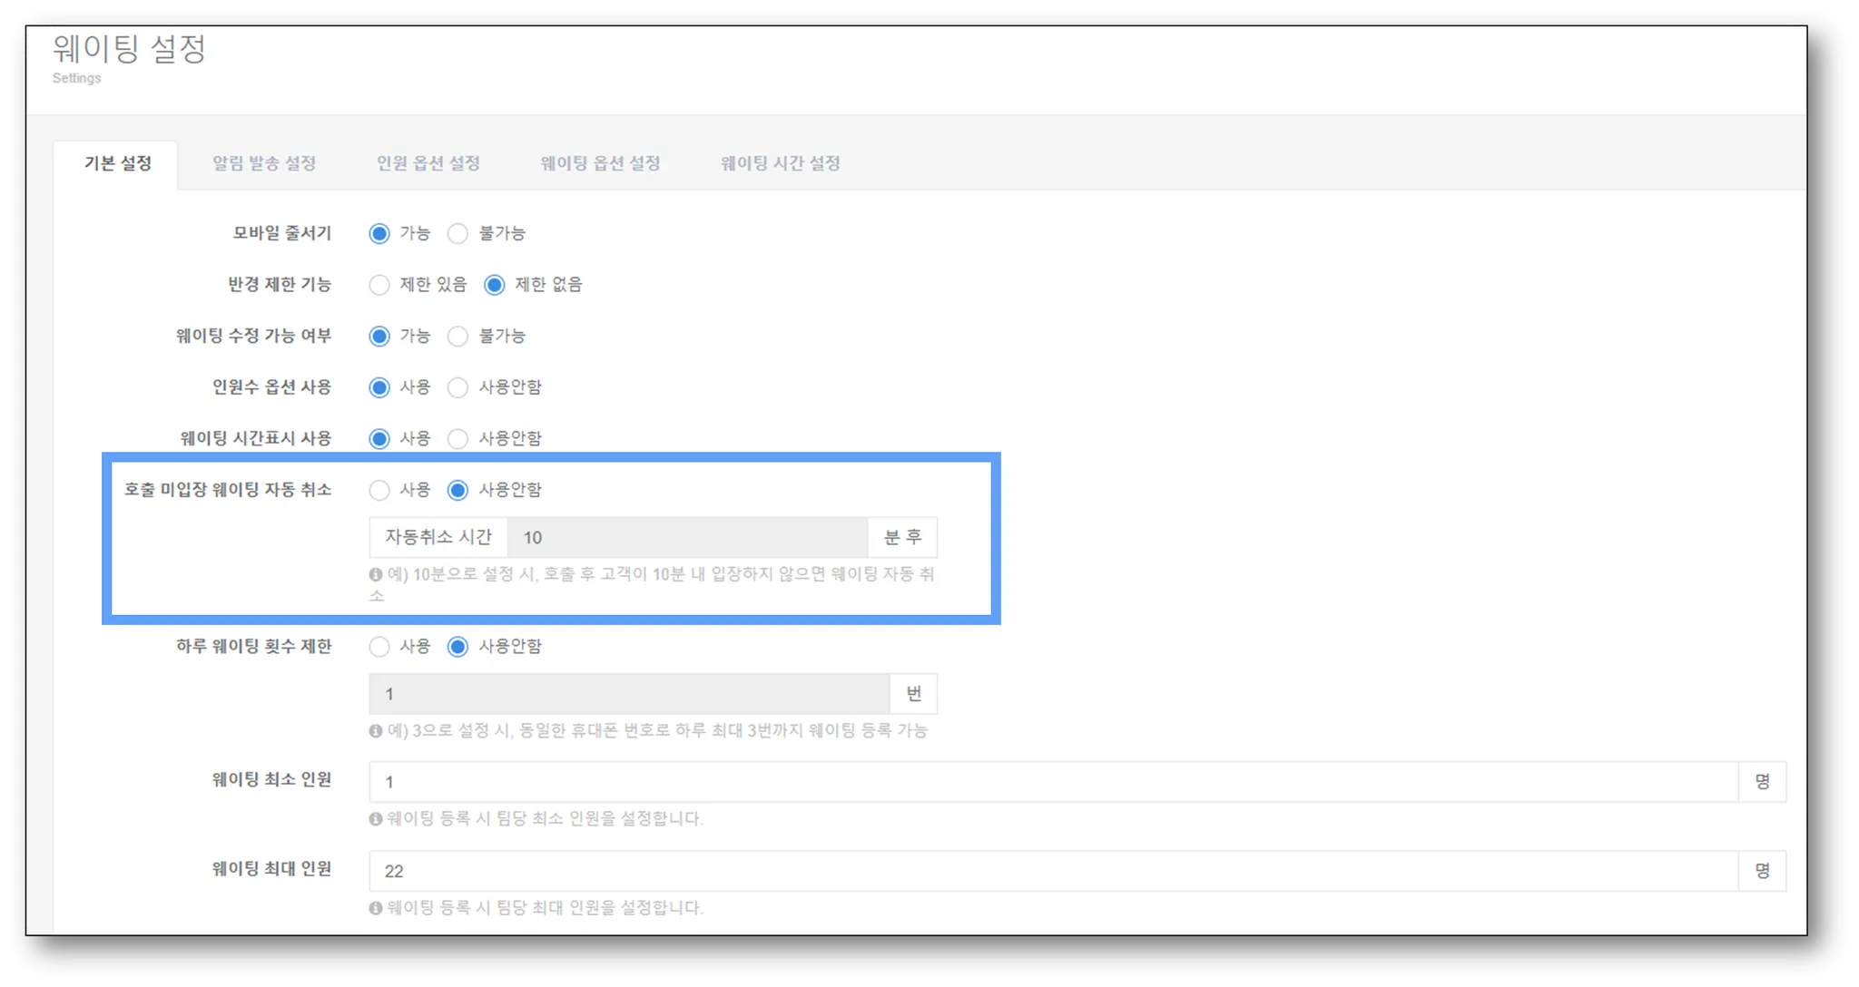Select 사용안함 for 인원수 옵션 사용
Image resolution: width=1859 pixels, height=987 pixels.
pos(458,388)
